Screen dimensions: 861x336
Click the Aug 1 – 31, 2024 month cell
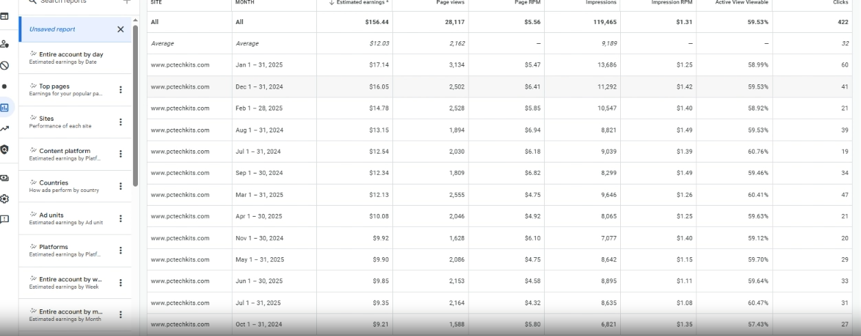259,130
